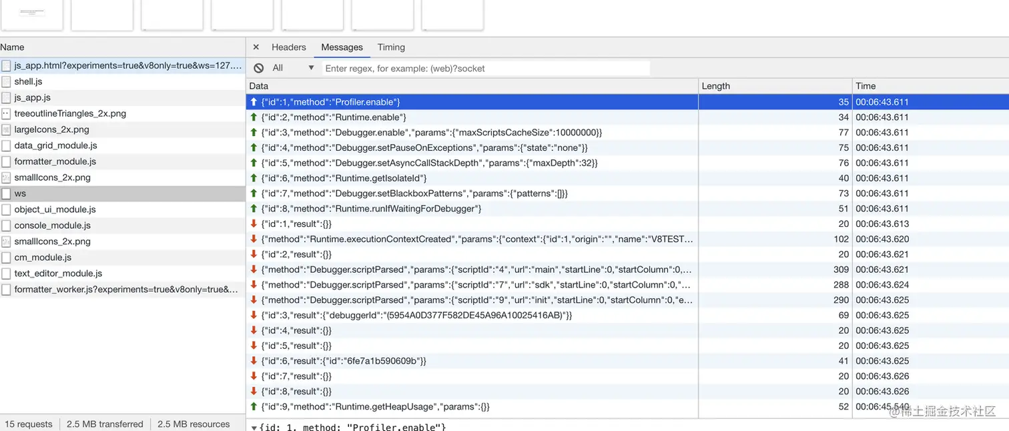Switch to the Messages tab

click(342, 47)
